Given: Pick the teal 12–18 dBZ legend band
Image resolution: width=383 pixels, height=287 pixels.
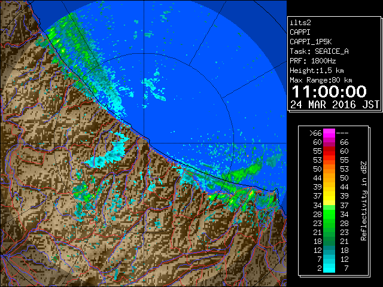Looking at the screenshot, I should tap(329, 250).
